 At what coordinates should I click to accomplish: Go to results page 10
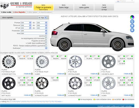[x=28, y=101]
